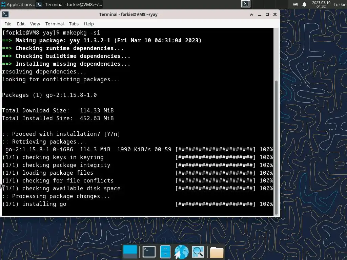Open the Terminal menu
This screenshot has width=347, height=260.
coord(55,24)
